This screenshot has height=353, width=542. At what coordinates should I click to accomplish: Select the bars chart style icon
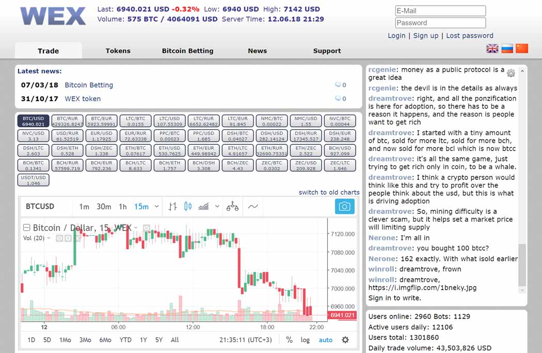click(172, 207)
